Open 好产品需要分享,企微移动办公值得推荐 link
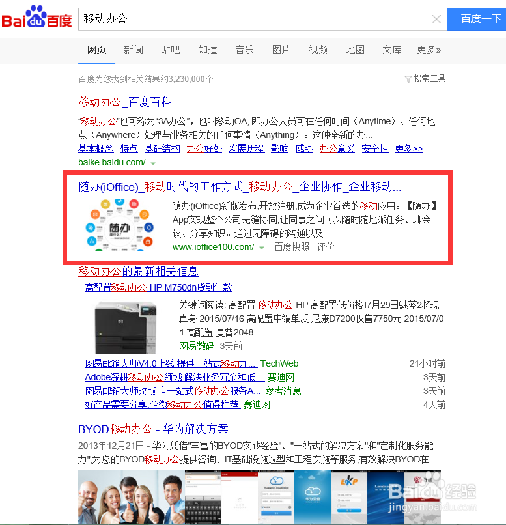The image size is (506, 525). [163, 404]
